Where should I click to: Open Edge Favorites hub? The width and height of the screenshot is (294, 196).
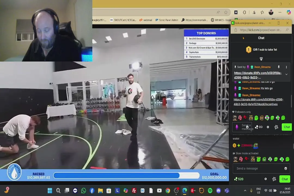(x=262, y=12)
